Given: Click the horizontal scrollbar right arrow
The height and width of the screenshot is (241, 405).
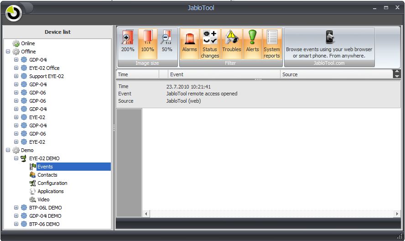Looking at the screenshot, I should (x=397, y=214).
